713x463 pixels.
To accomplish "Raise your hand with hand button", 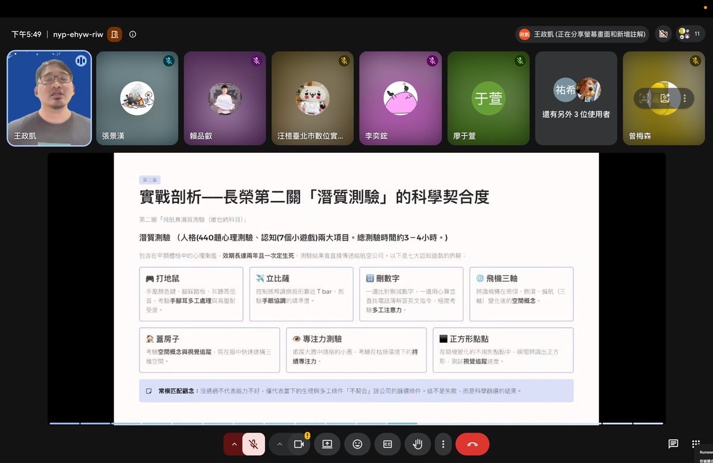I will pos(418,444).
